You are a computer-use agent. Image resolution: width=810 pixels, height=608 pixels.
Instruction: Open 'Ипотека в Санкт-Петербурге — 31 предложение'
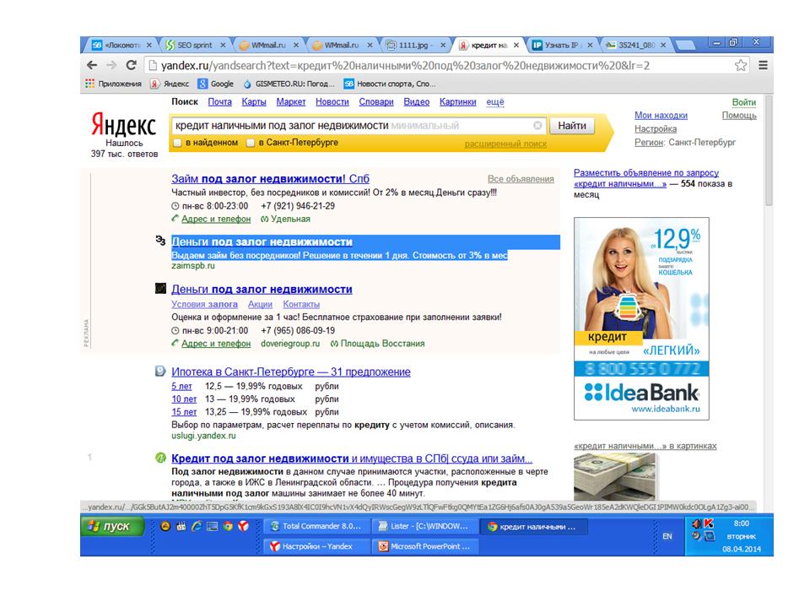(x=291, y=372)
